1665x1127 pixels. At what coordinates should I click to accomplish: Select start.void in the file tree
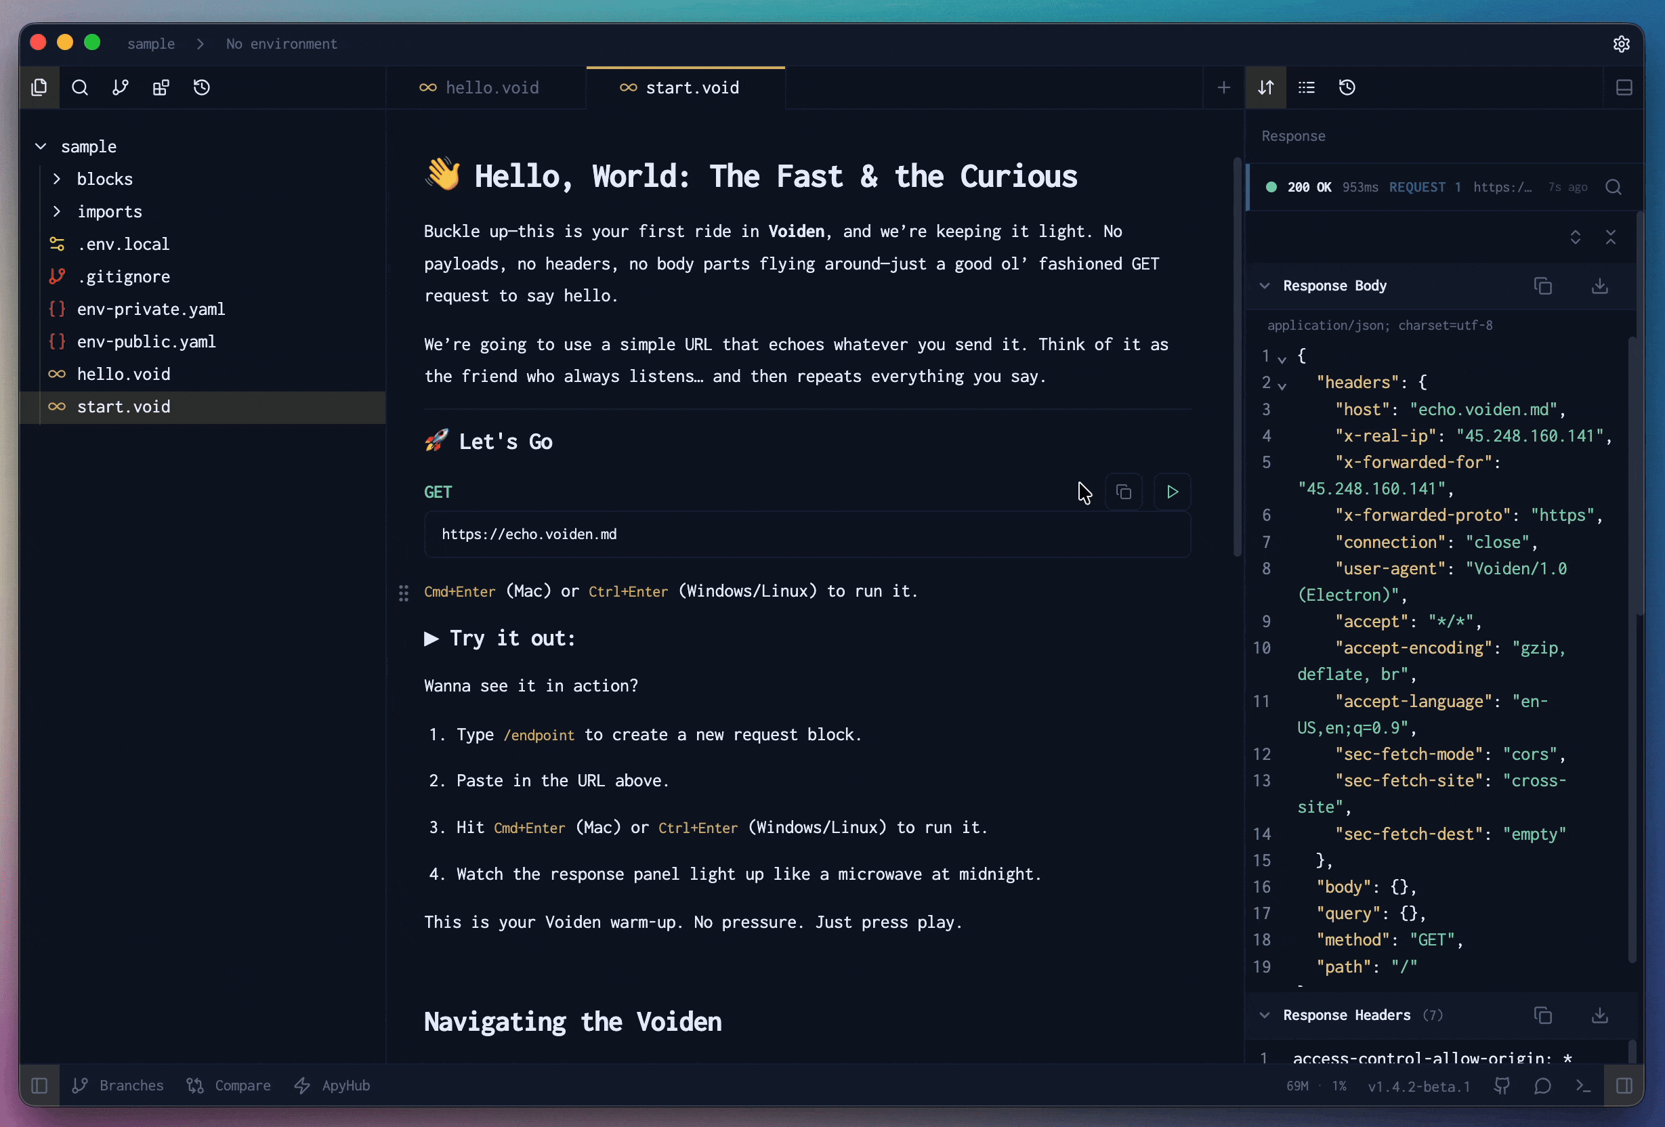click(x=203, y=407)
